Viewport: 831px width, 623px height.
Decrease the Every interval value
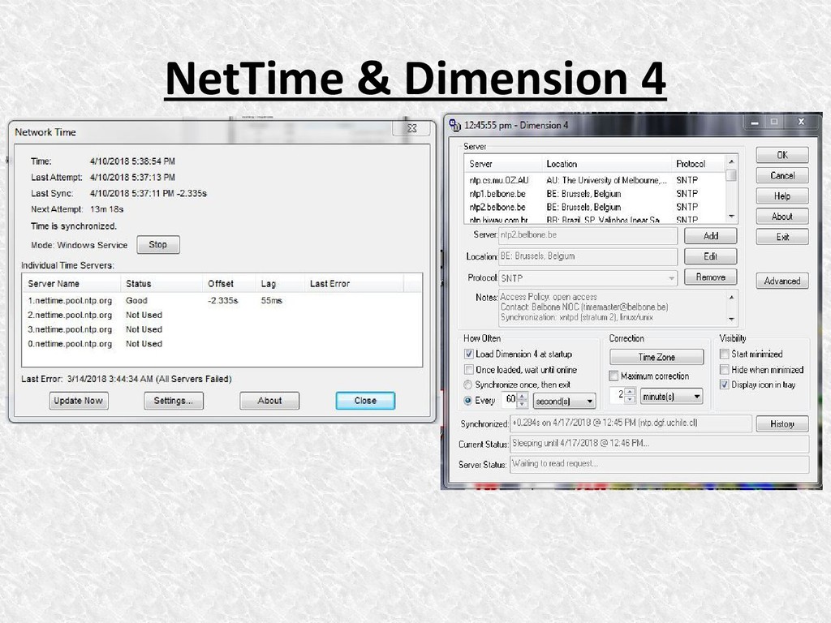pyautogui.click(x=523, y=404)
